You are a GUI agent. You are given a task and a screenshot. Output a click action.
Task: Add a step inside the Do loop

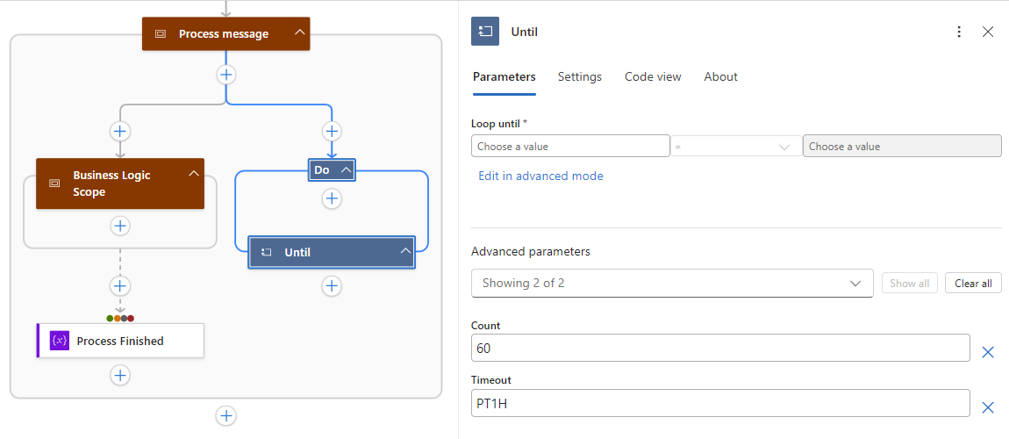point(332,199)
